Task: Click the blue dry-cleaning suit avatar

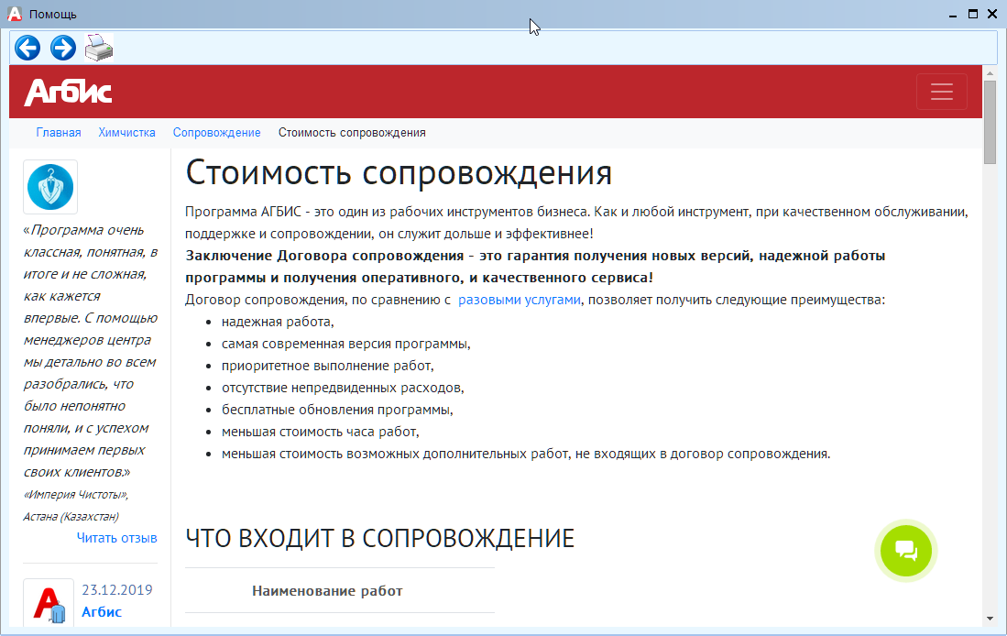Action: click(x=50, y=187)
